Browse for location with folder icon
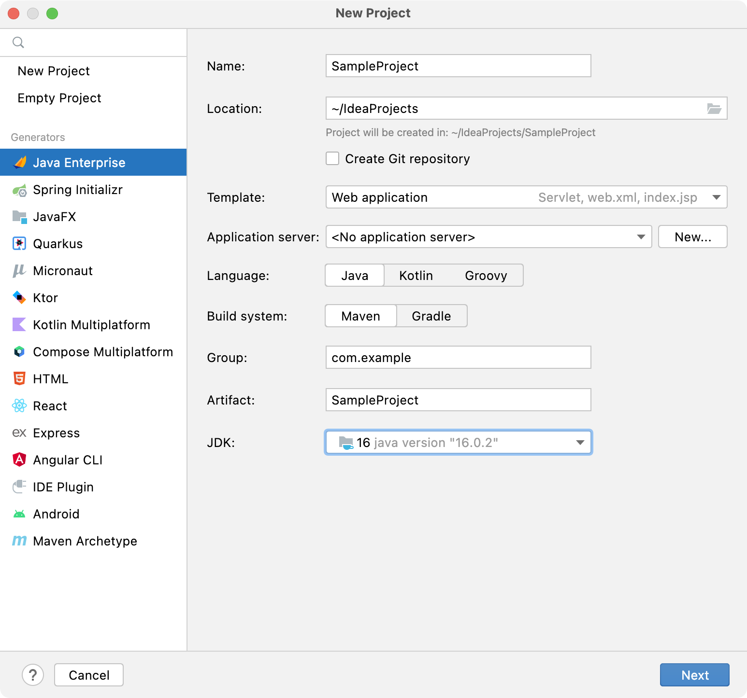Screen dimensions: 747x698 (714, 109)
